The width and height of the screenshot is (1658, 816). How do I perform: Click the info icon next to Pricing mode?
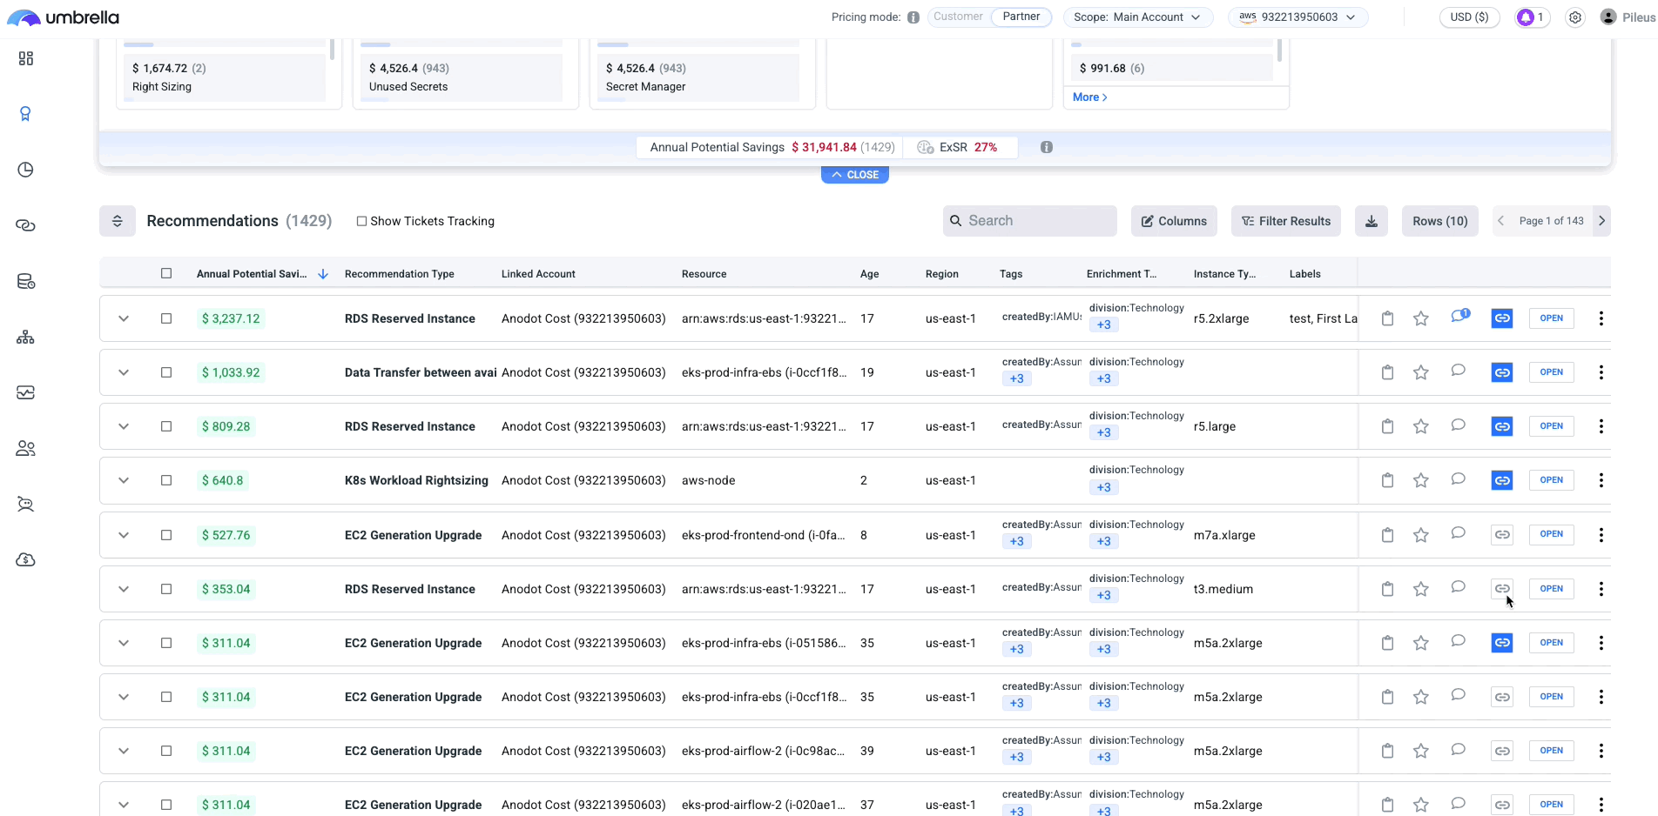(x=913, y=17)
